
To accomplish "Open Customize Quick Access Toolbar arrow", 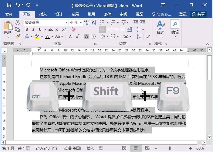I will pos(37,5).
